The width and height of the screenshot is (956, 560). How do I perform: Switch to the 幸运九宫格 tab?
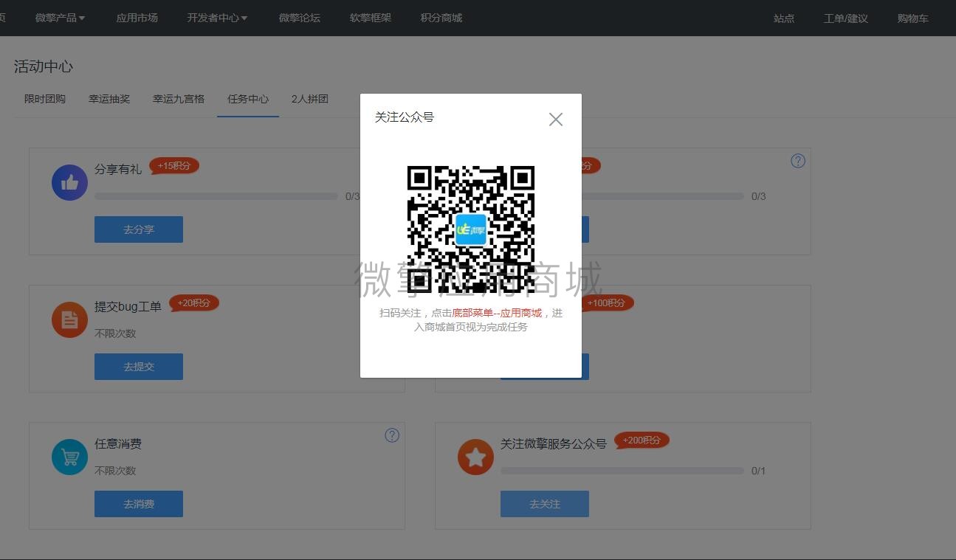(x=179, y=99)
